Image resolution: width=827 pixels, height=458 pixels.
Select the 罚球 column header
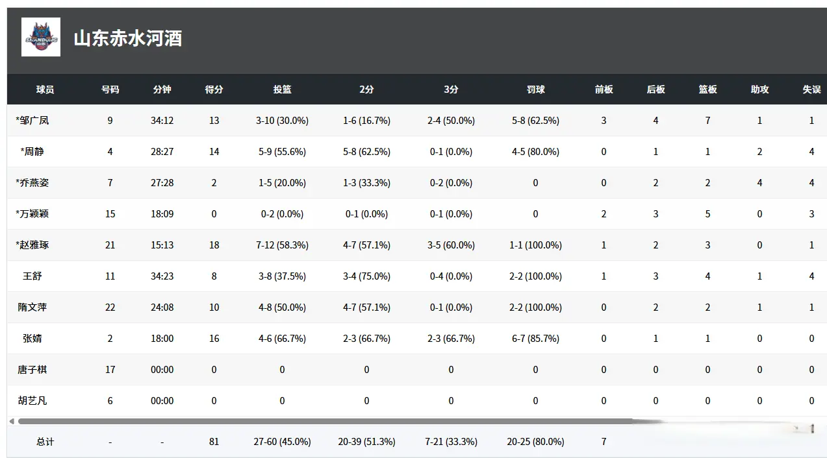(x=535, y=90)
